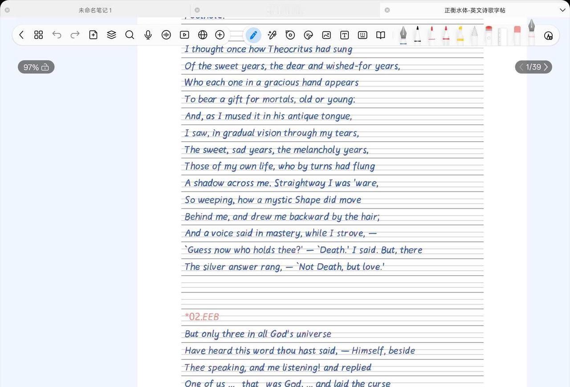The width and height of the screenshot is (570, 387).
Task: Go to the previous page
Action: (521, 67)
